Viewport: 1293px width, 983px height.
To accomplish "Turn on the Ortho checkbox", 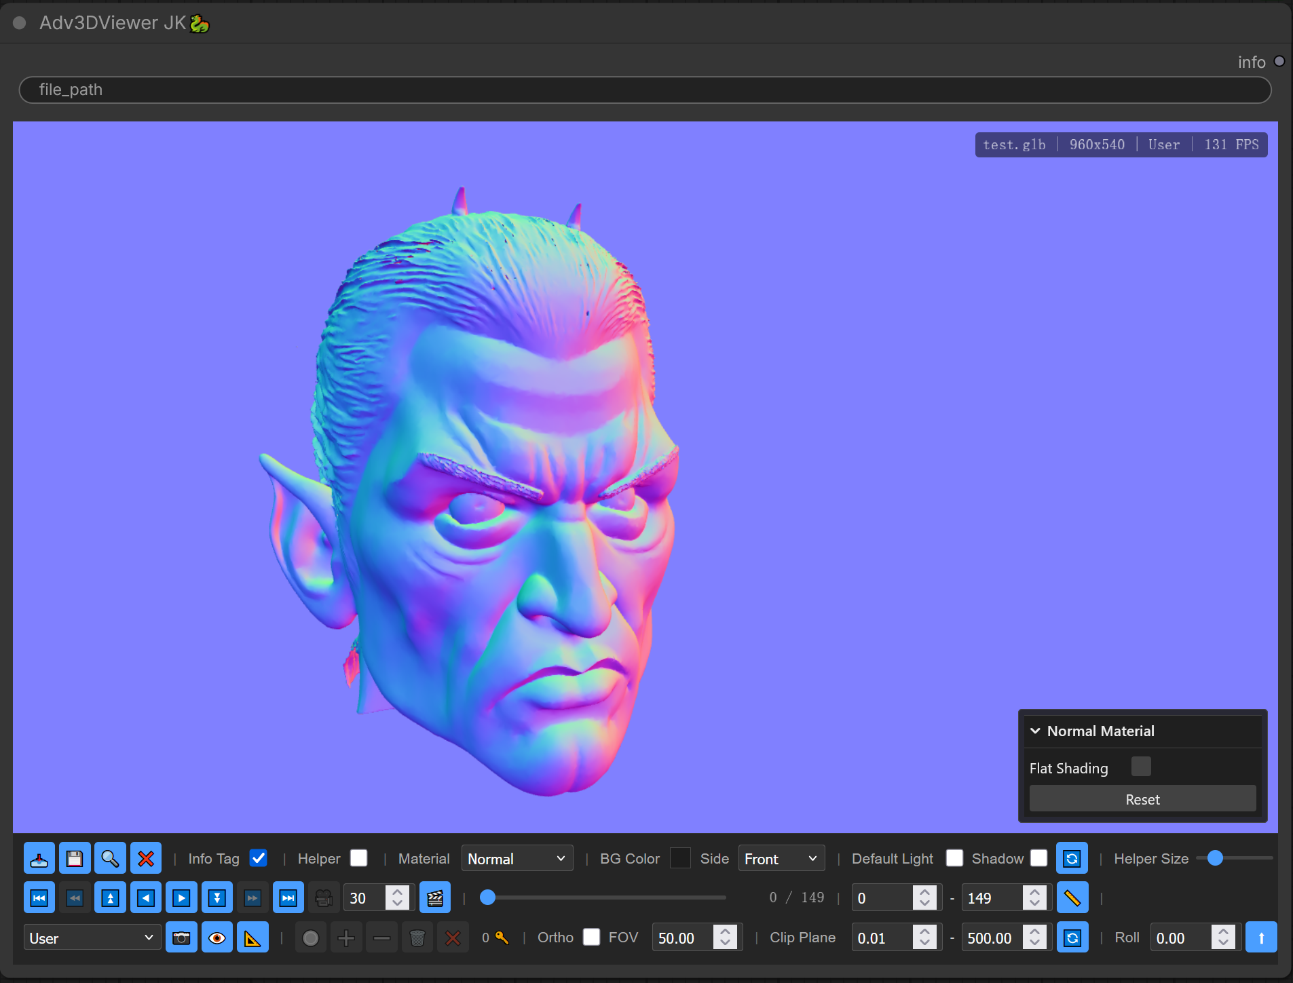I will [x=592, y=937].
